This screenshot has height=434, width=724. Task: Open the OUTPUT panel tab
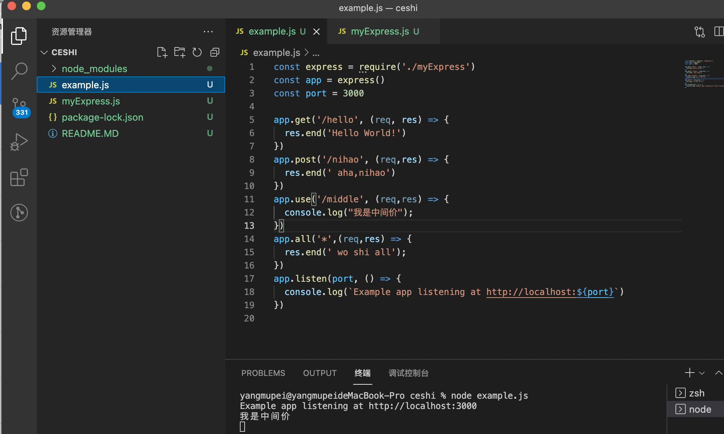(x=320, y=373)
